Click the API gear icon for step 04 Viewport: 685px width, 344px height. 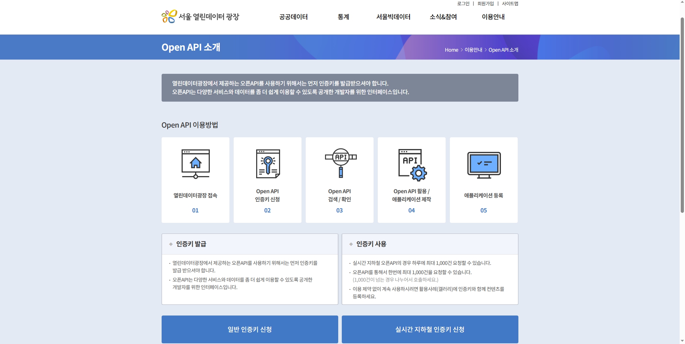pos(412,165)
